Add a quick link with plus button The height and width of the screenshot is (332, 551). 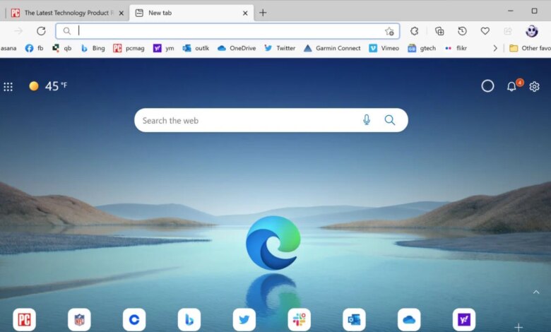519,327
